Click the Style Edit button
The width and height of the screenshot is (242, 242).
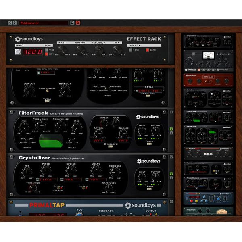pos(148,96)
